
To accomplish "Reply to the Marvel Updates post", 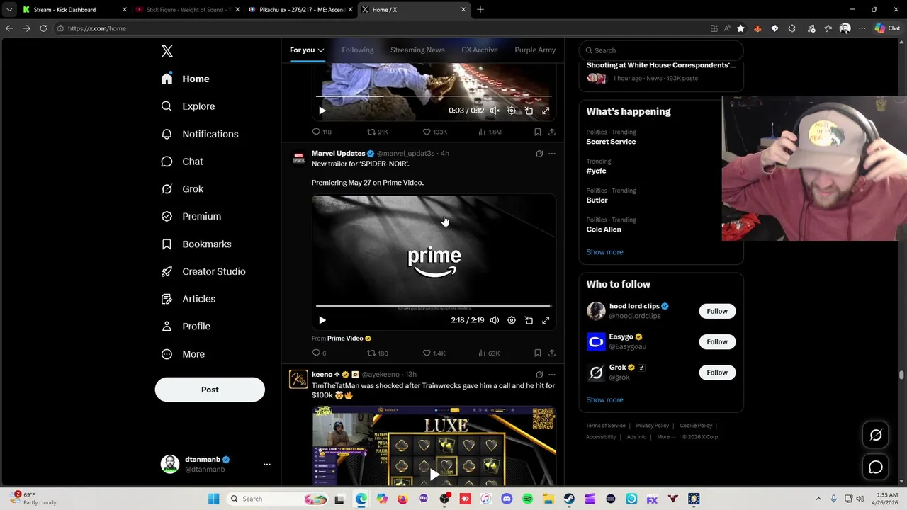I will pyautogui.click(x=319, y=353).
